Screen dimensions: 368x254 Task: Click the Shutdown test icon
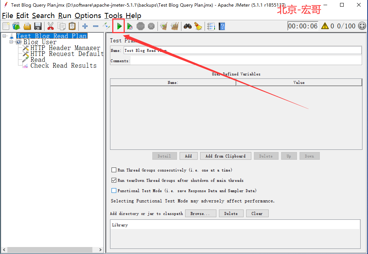[x=151, y=26]
